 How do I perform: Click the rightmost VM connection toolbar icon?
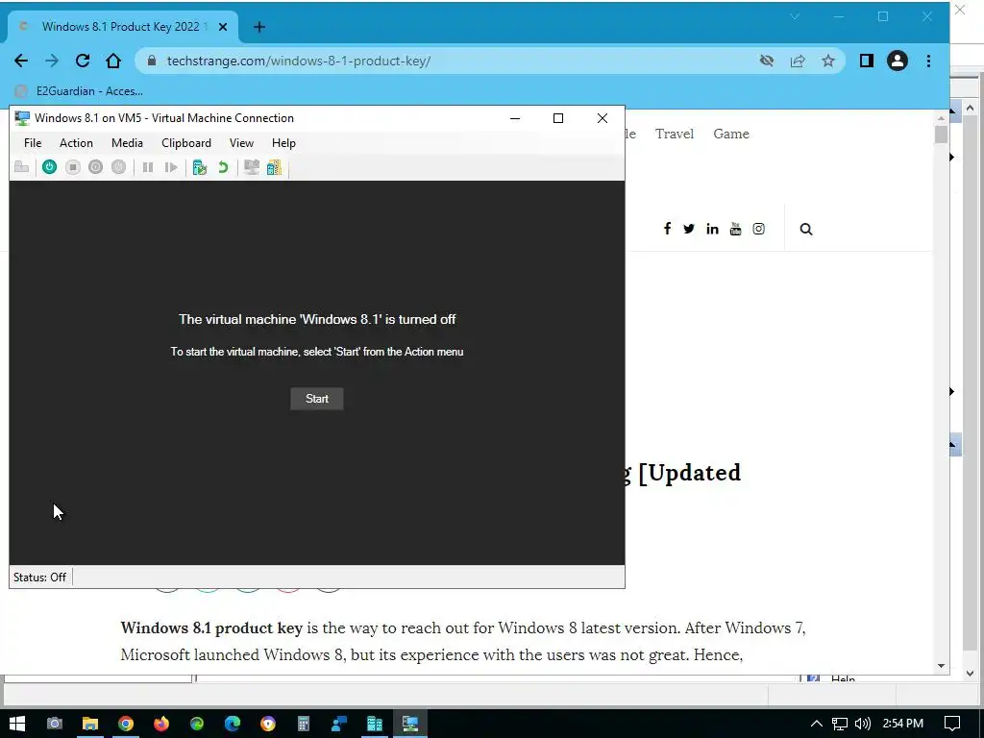274,167
